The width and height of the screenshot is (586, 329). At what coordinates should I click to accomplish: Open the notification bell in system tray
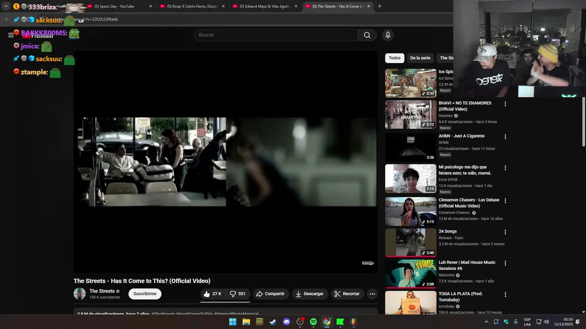pos(578,322)
